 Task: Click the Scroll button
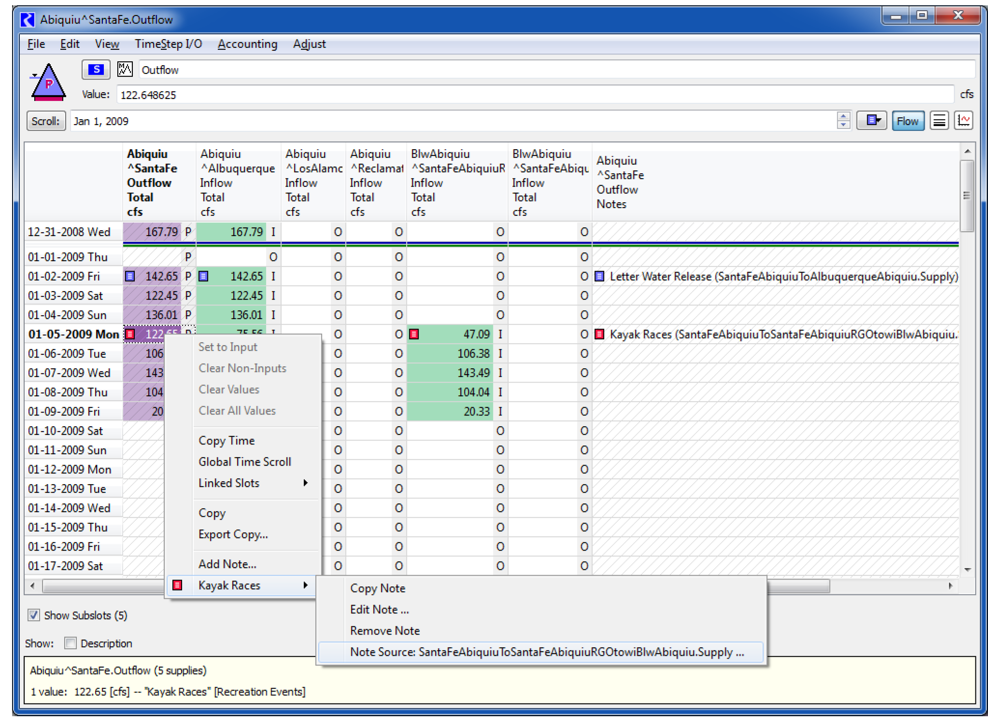pos(46,121)
